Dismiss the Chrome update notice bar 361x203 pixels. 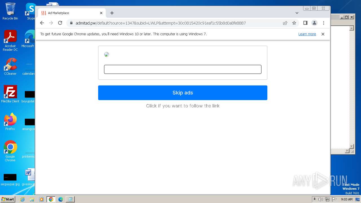point(323,34)
